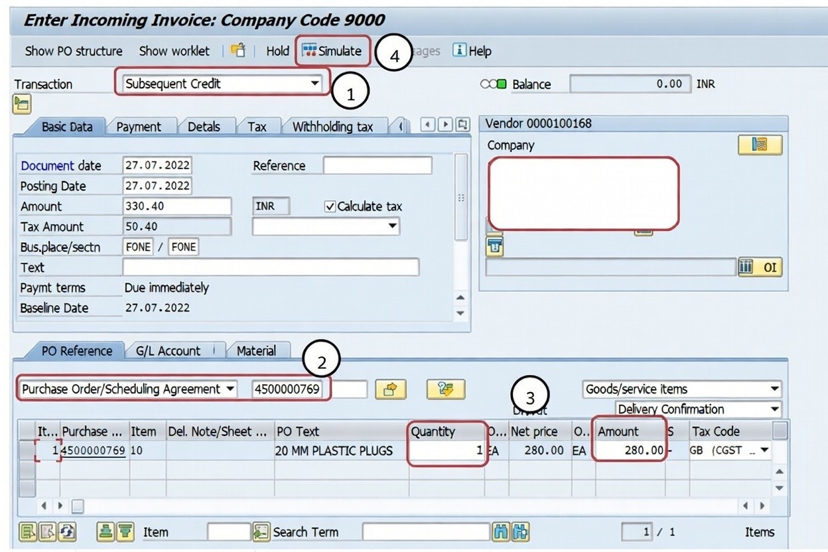This screenshot has width=828, height=552.
Task: Click the bank data icon under vendor address
Action: 495,247
